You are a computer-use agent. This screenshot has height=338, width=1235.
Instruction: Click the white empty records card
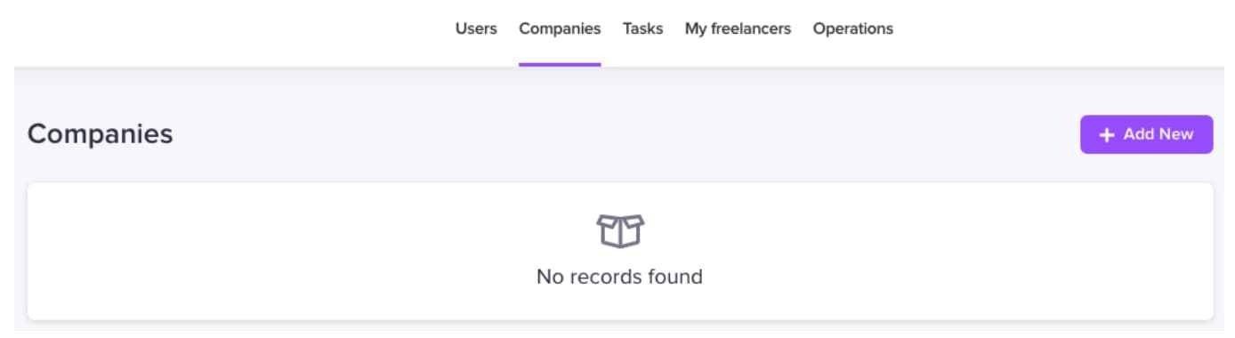pyautogui.click(x=620, y=252)
